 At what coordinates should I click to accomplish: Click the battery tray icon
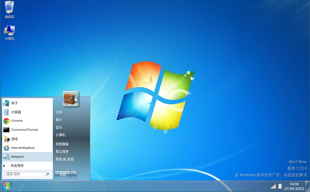[280, 186]
